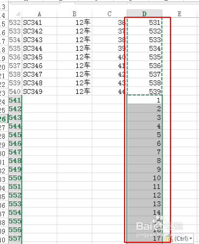The image size is (199, 244).
Task: Click cell containing SC341
Action: point(39,22)
